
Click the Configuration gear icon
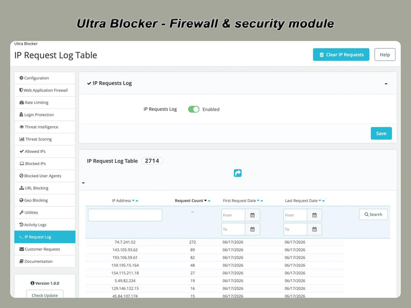[21, 78]
